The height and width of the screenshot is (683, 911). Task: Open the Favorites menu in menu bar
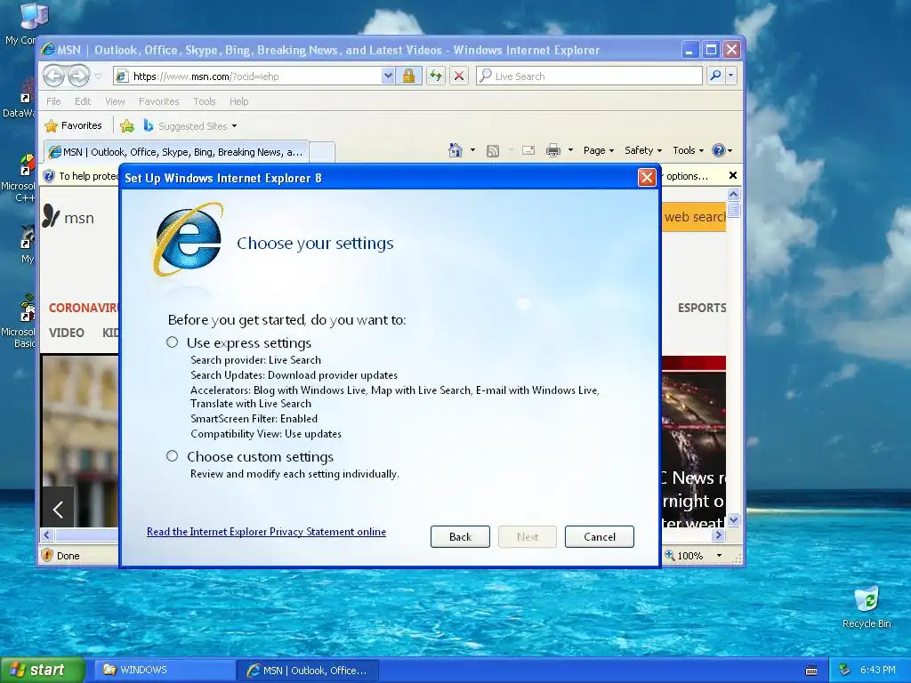[x=158, y=101]
